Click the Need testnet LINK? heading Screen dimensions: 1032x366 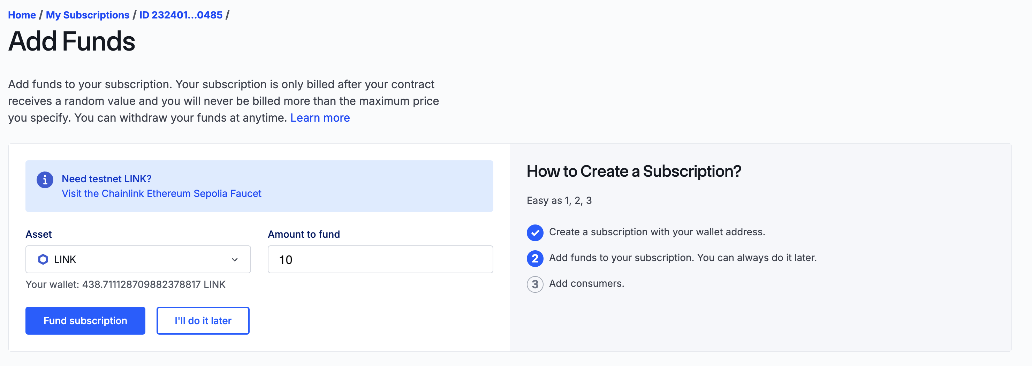tap(107, 178)
